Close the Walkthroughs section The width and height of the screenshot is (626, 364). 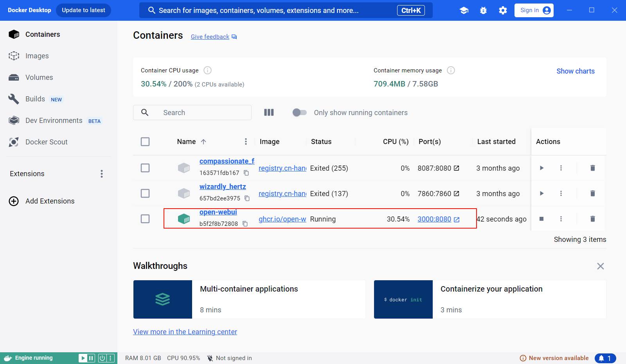click(601, 266)
